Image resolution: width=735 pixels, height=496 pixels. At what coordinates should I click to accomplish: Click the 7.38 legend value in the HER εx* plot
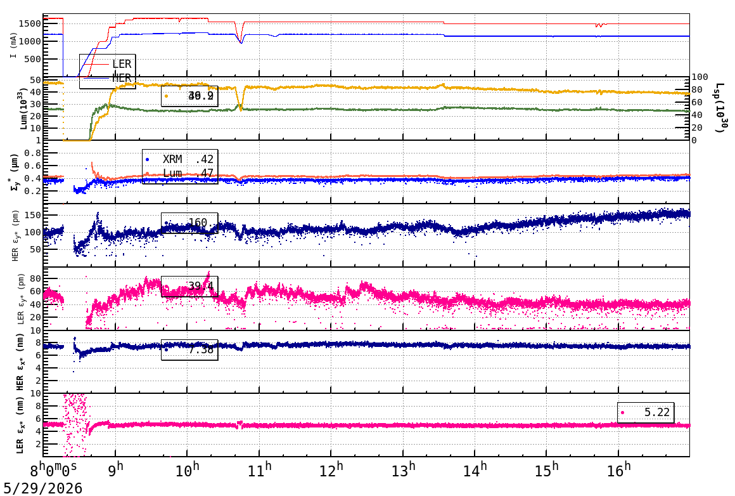(201, 349)
